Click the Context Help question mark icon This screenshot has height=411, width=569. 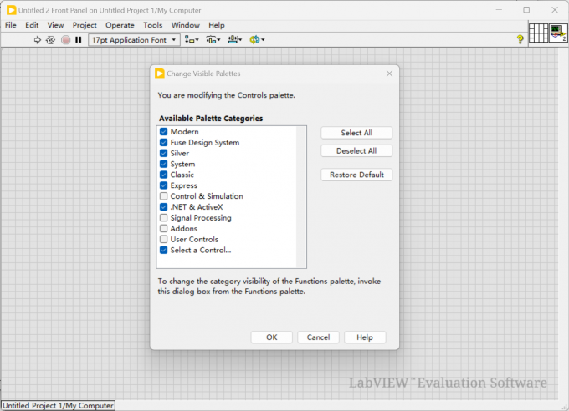pyautogui.click(x=520, y=39)
